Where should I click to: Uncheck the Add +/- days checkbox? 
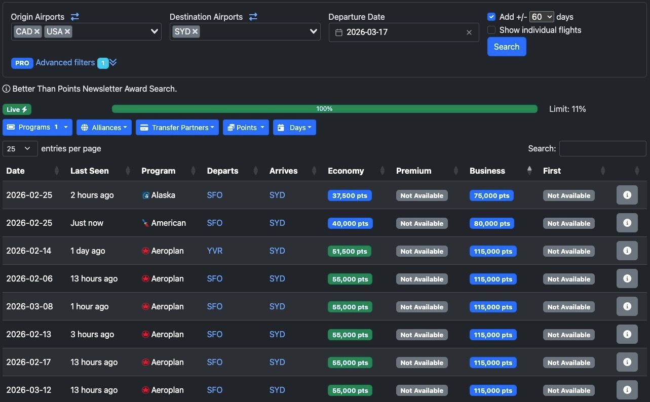click(x=491, y=17)
